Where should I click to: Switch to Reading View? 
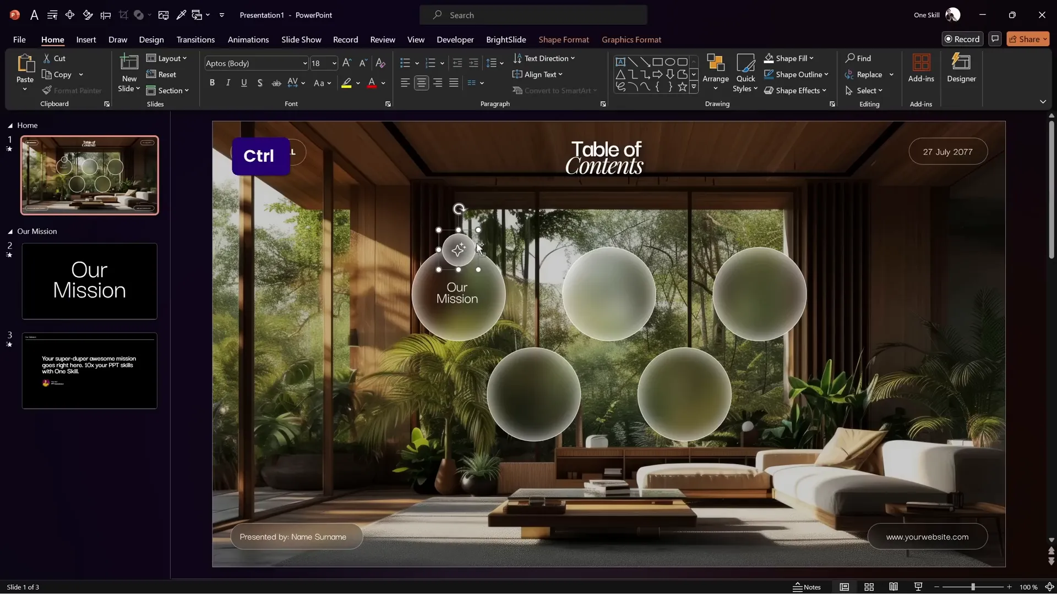[893, 587]
